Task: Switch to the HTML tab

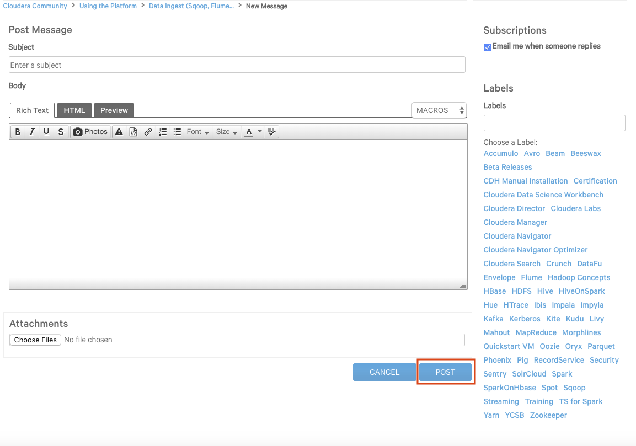Action: point(74,110)
